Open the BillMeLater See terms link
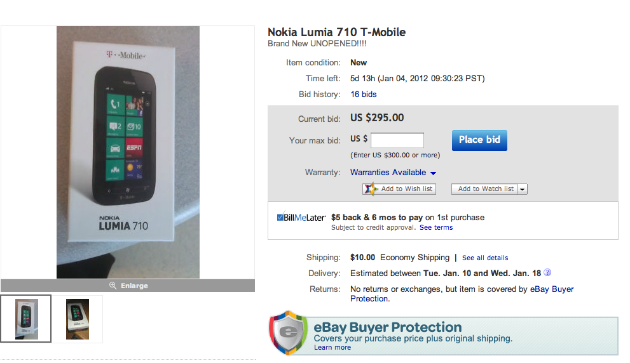This screenshot has height=363, width=630. click(436, 228)
